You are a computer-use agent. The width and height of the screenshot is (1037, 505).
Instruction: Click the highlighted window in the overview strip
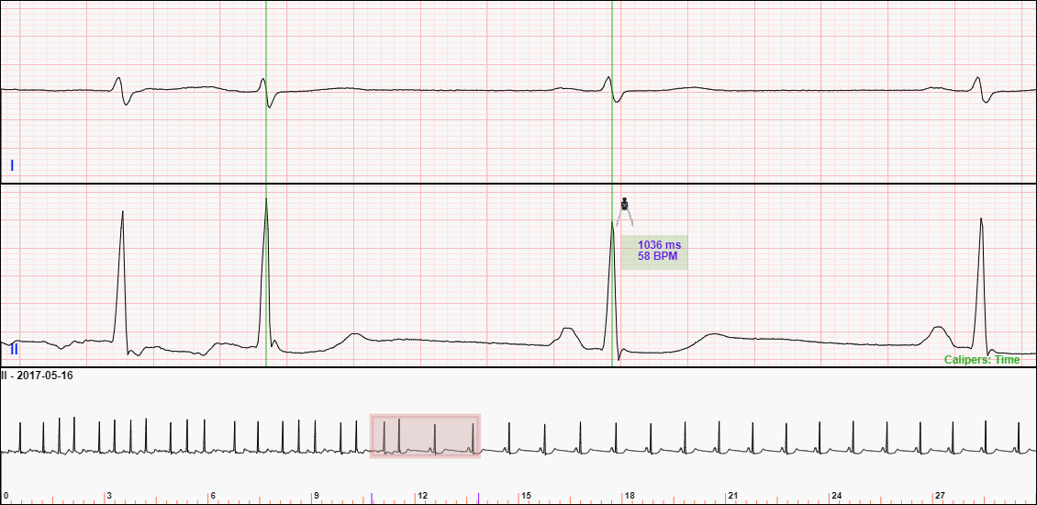click(x=425, y=435)
